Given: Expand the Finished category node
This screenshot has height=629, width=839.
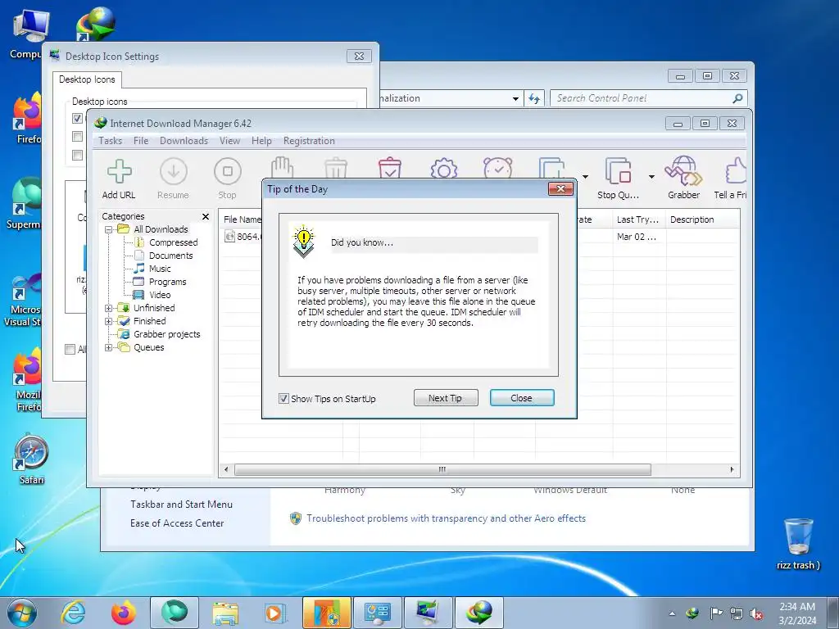Looking at the screenshot, I should pos(109,321).
